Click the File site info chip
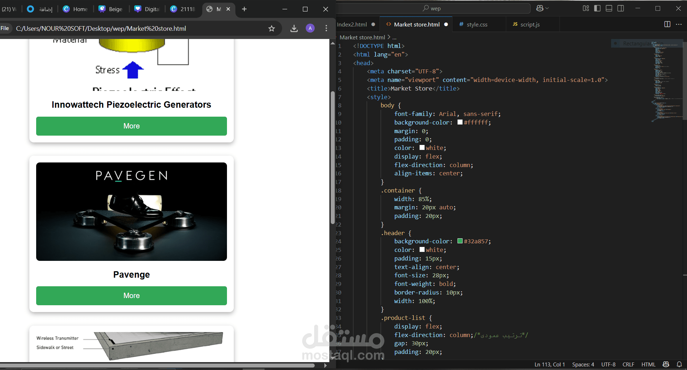The height and width of the screenshot is (370, 687). tap(5, 28)
